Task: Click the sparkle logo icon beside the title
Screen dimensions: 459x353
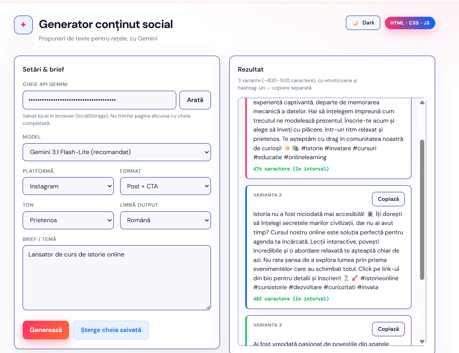Action: 23,25
